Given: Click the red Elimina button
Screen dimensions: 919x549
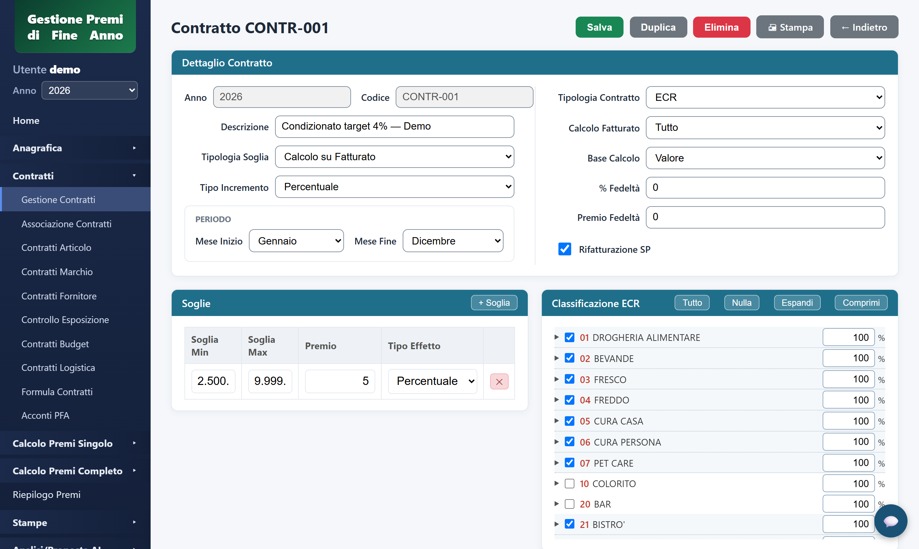Looking at the screenshot, I should pos(721,27).
